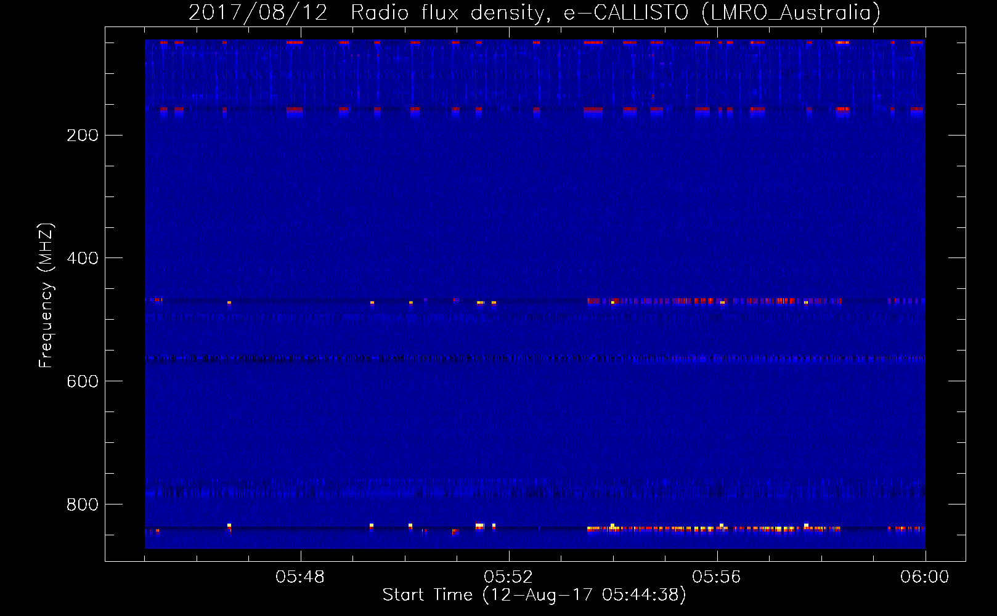Click the spectrogram plot area
Viewport: 997px width, 616px height.
click(535, 294)
